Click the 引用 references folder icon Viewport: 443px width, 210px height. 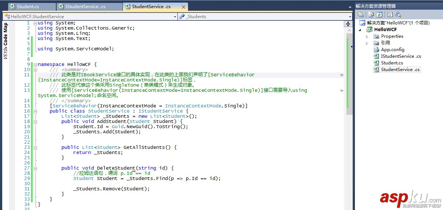pos(376,43)
